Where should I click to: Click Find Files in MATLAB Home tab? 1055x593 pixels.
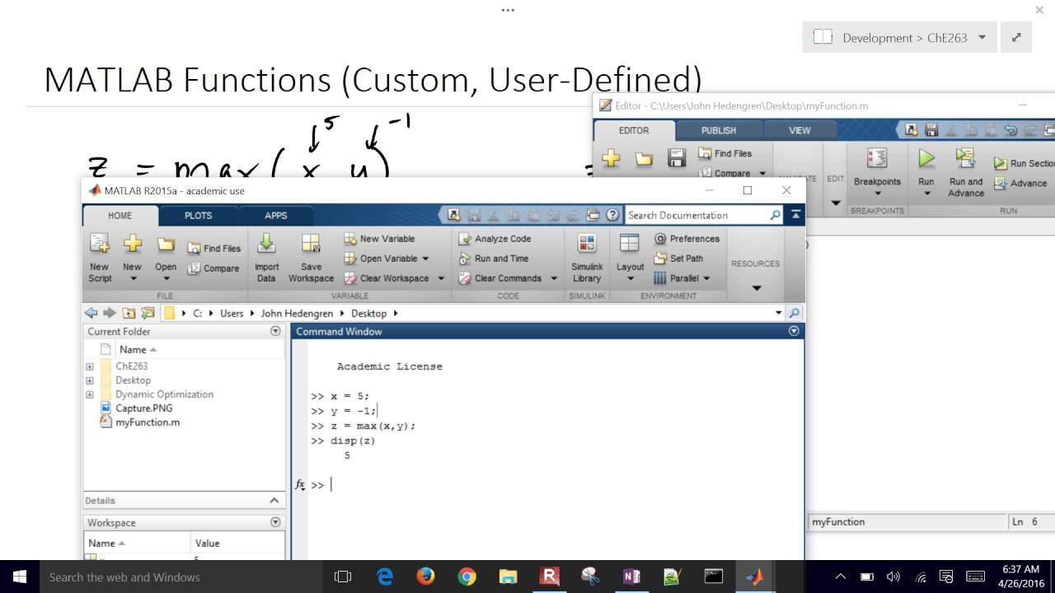[x=213, y=248]
